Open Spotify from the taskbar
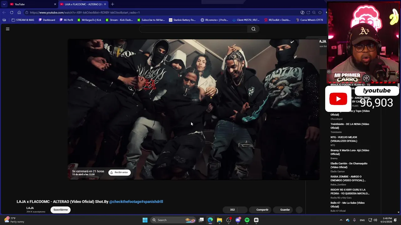 click(247, 220)
